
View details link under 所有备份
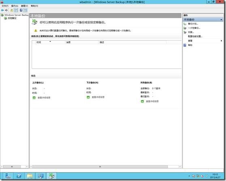[x=152, y=102]
